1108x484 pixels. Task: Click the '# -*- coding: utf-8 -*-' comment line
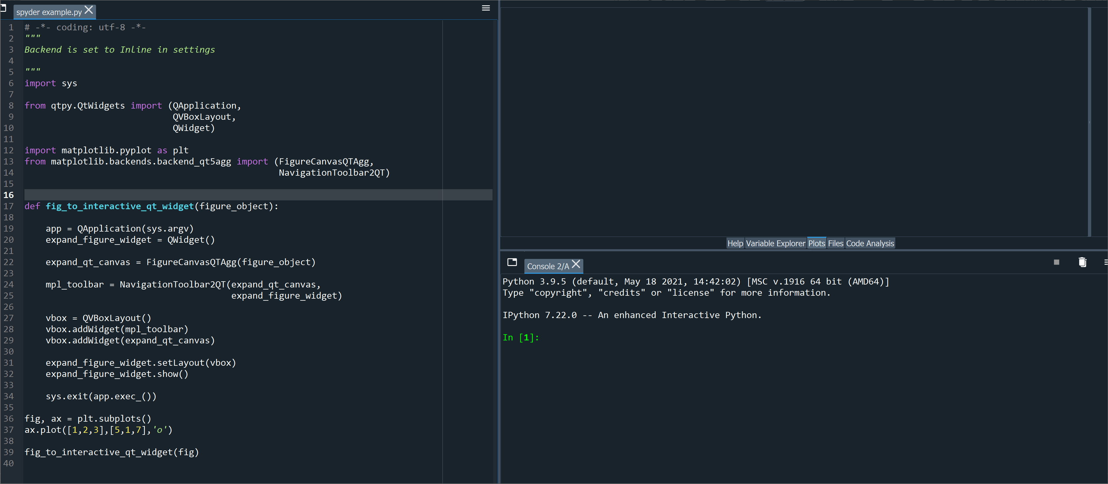click(x=85, y=27)
